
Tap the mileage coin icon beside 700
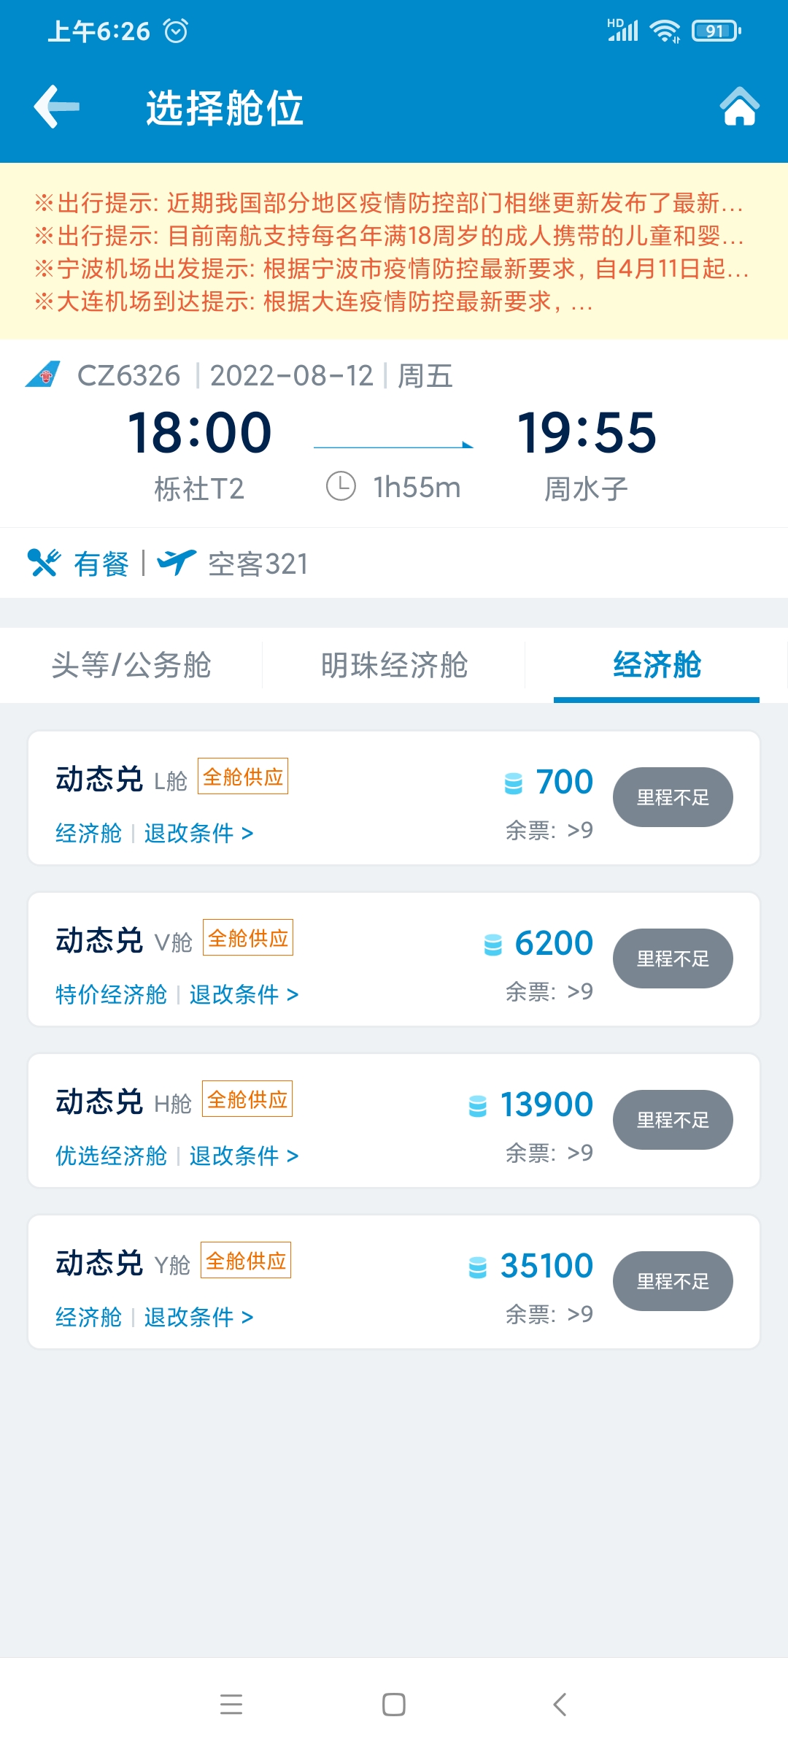pyautogui.click(x=514, y=783)
